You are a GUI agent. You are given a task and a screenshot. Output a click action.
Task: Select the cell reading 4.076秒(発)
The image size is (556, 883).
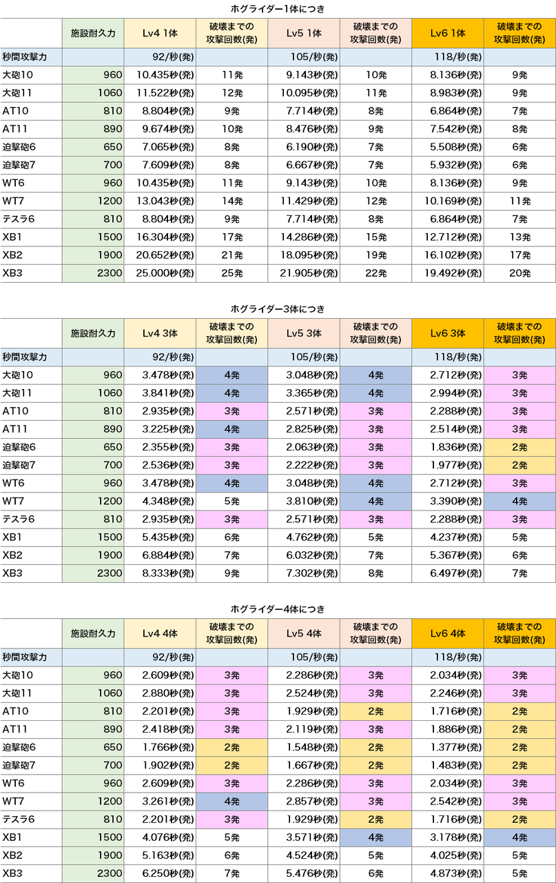161,837
